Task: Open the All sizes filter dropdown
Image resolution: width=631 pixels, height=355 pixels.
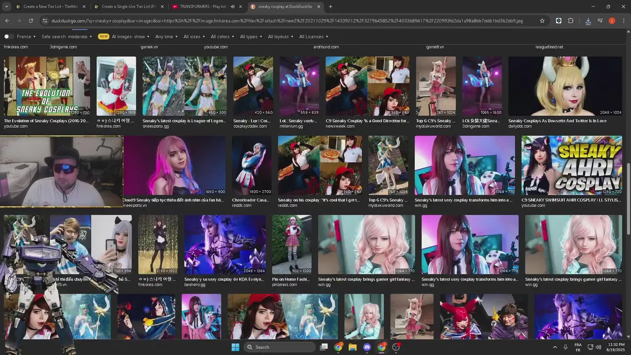Action: click(x=194, y=36)
